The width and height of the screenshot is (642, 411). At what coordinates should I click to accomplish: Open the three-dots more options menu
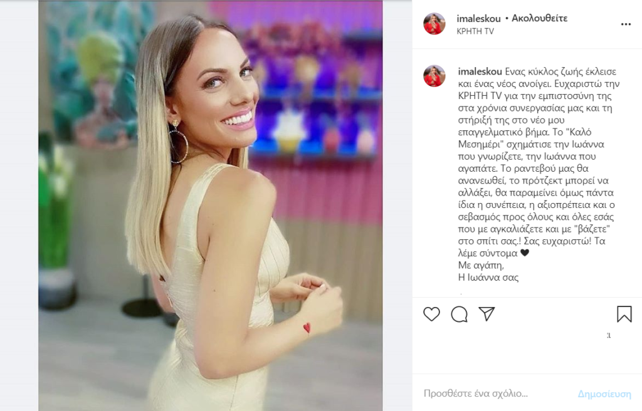(626, 24)
